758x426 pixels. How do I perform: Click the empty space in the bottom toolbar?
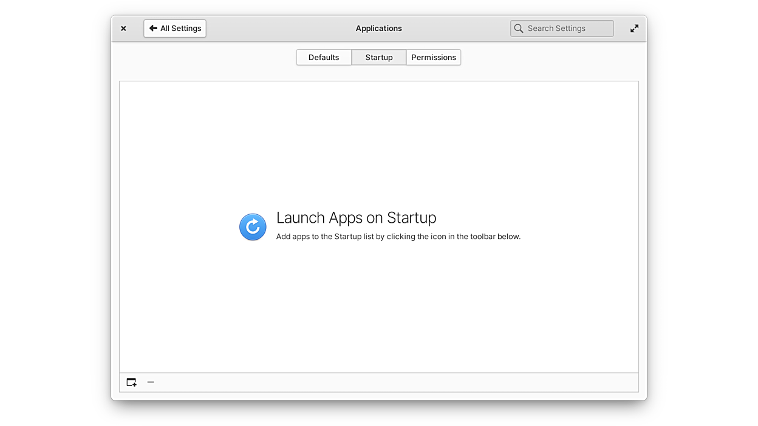coord(395,382)
